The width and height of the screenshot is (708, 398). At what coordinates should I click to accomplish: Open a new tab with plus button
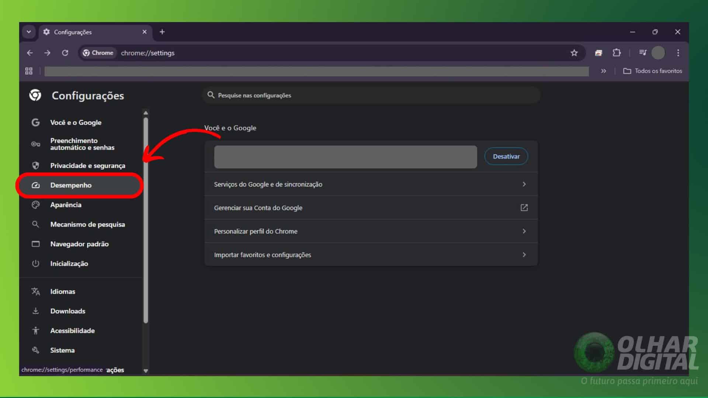pyautogui.click(x=162, y=32)
